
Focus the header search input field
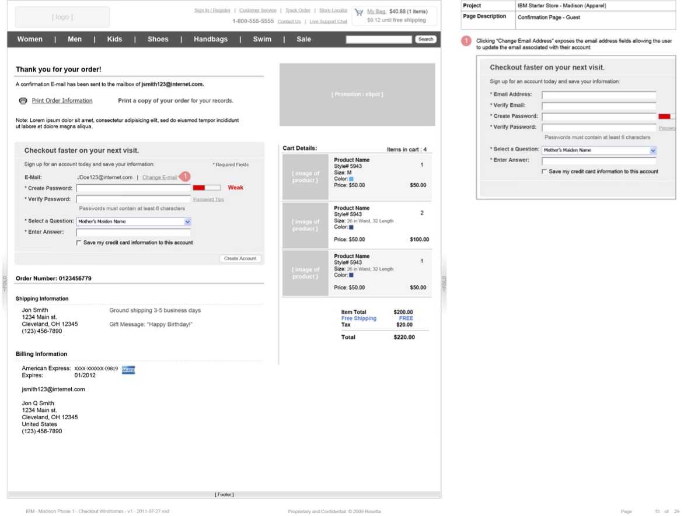[x=379, y=40]
